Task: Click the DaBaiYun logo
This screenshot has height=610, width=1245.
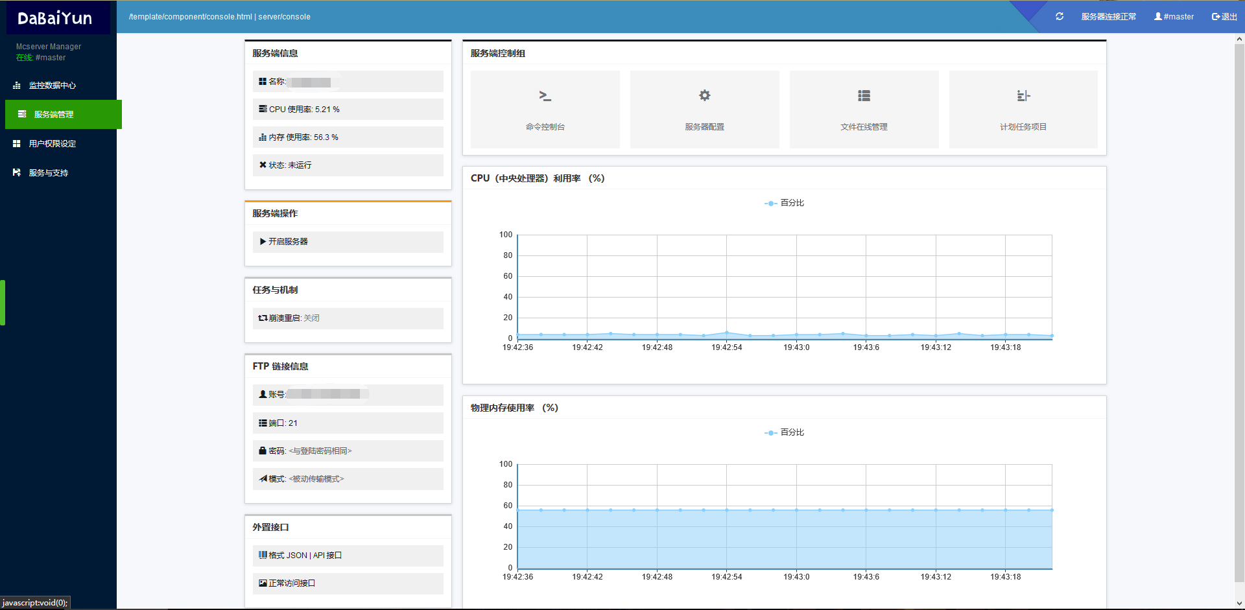Action: click(55, 18)
